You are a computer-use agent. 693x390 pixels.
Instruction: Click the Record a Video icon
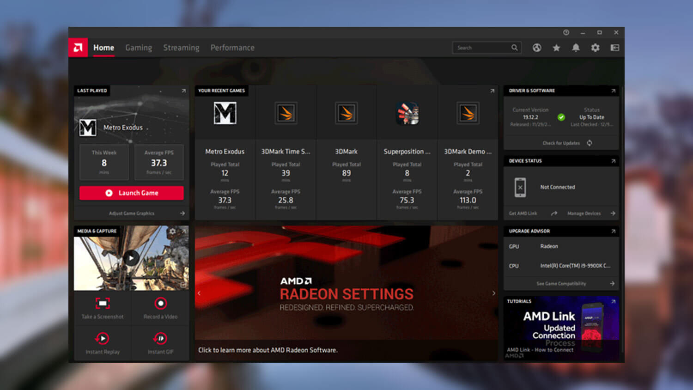coord(160,304)
